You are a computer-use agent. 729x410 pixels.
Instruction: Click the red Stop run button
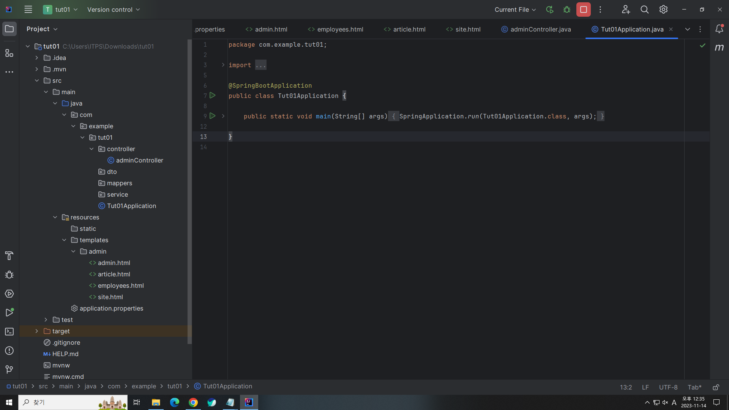point(583,9)
